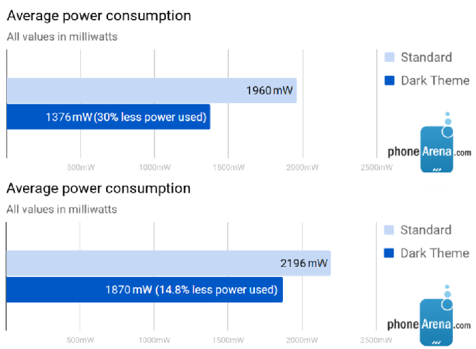
Task: Click the Standard legend swatch in bottom chart
Action: point(388,229)
